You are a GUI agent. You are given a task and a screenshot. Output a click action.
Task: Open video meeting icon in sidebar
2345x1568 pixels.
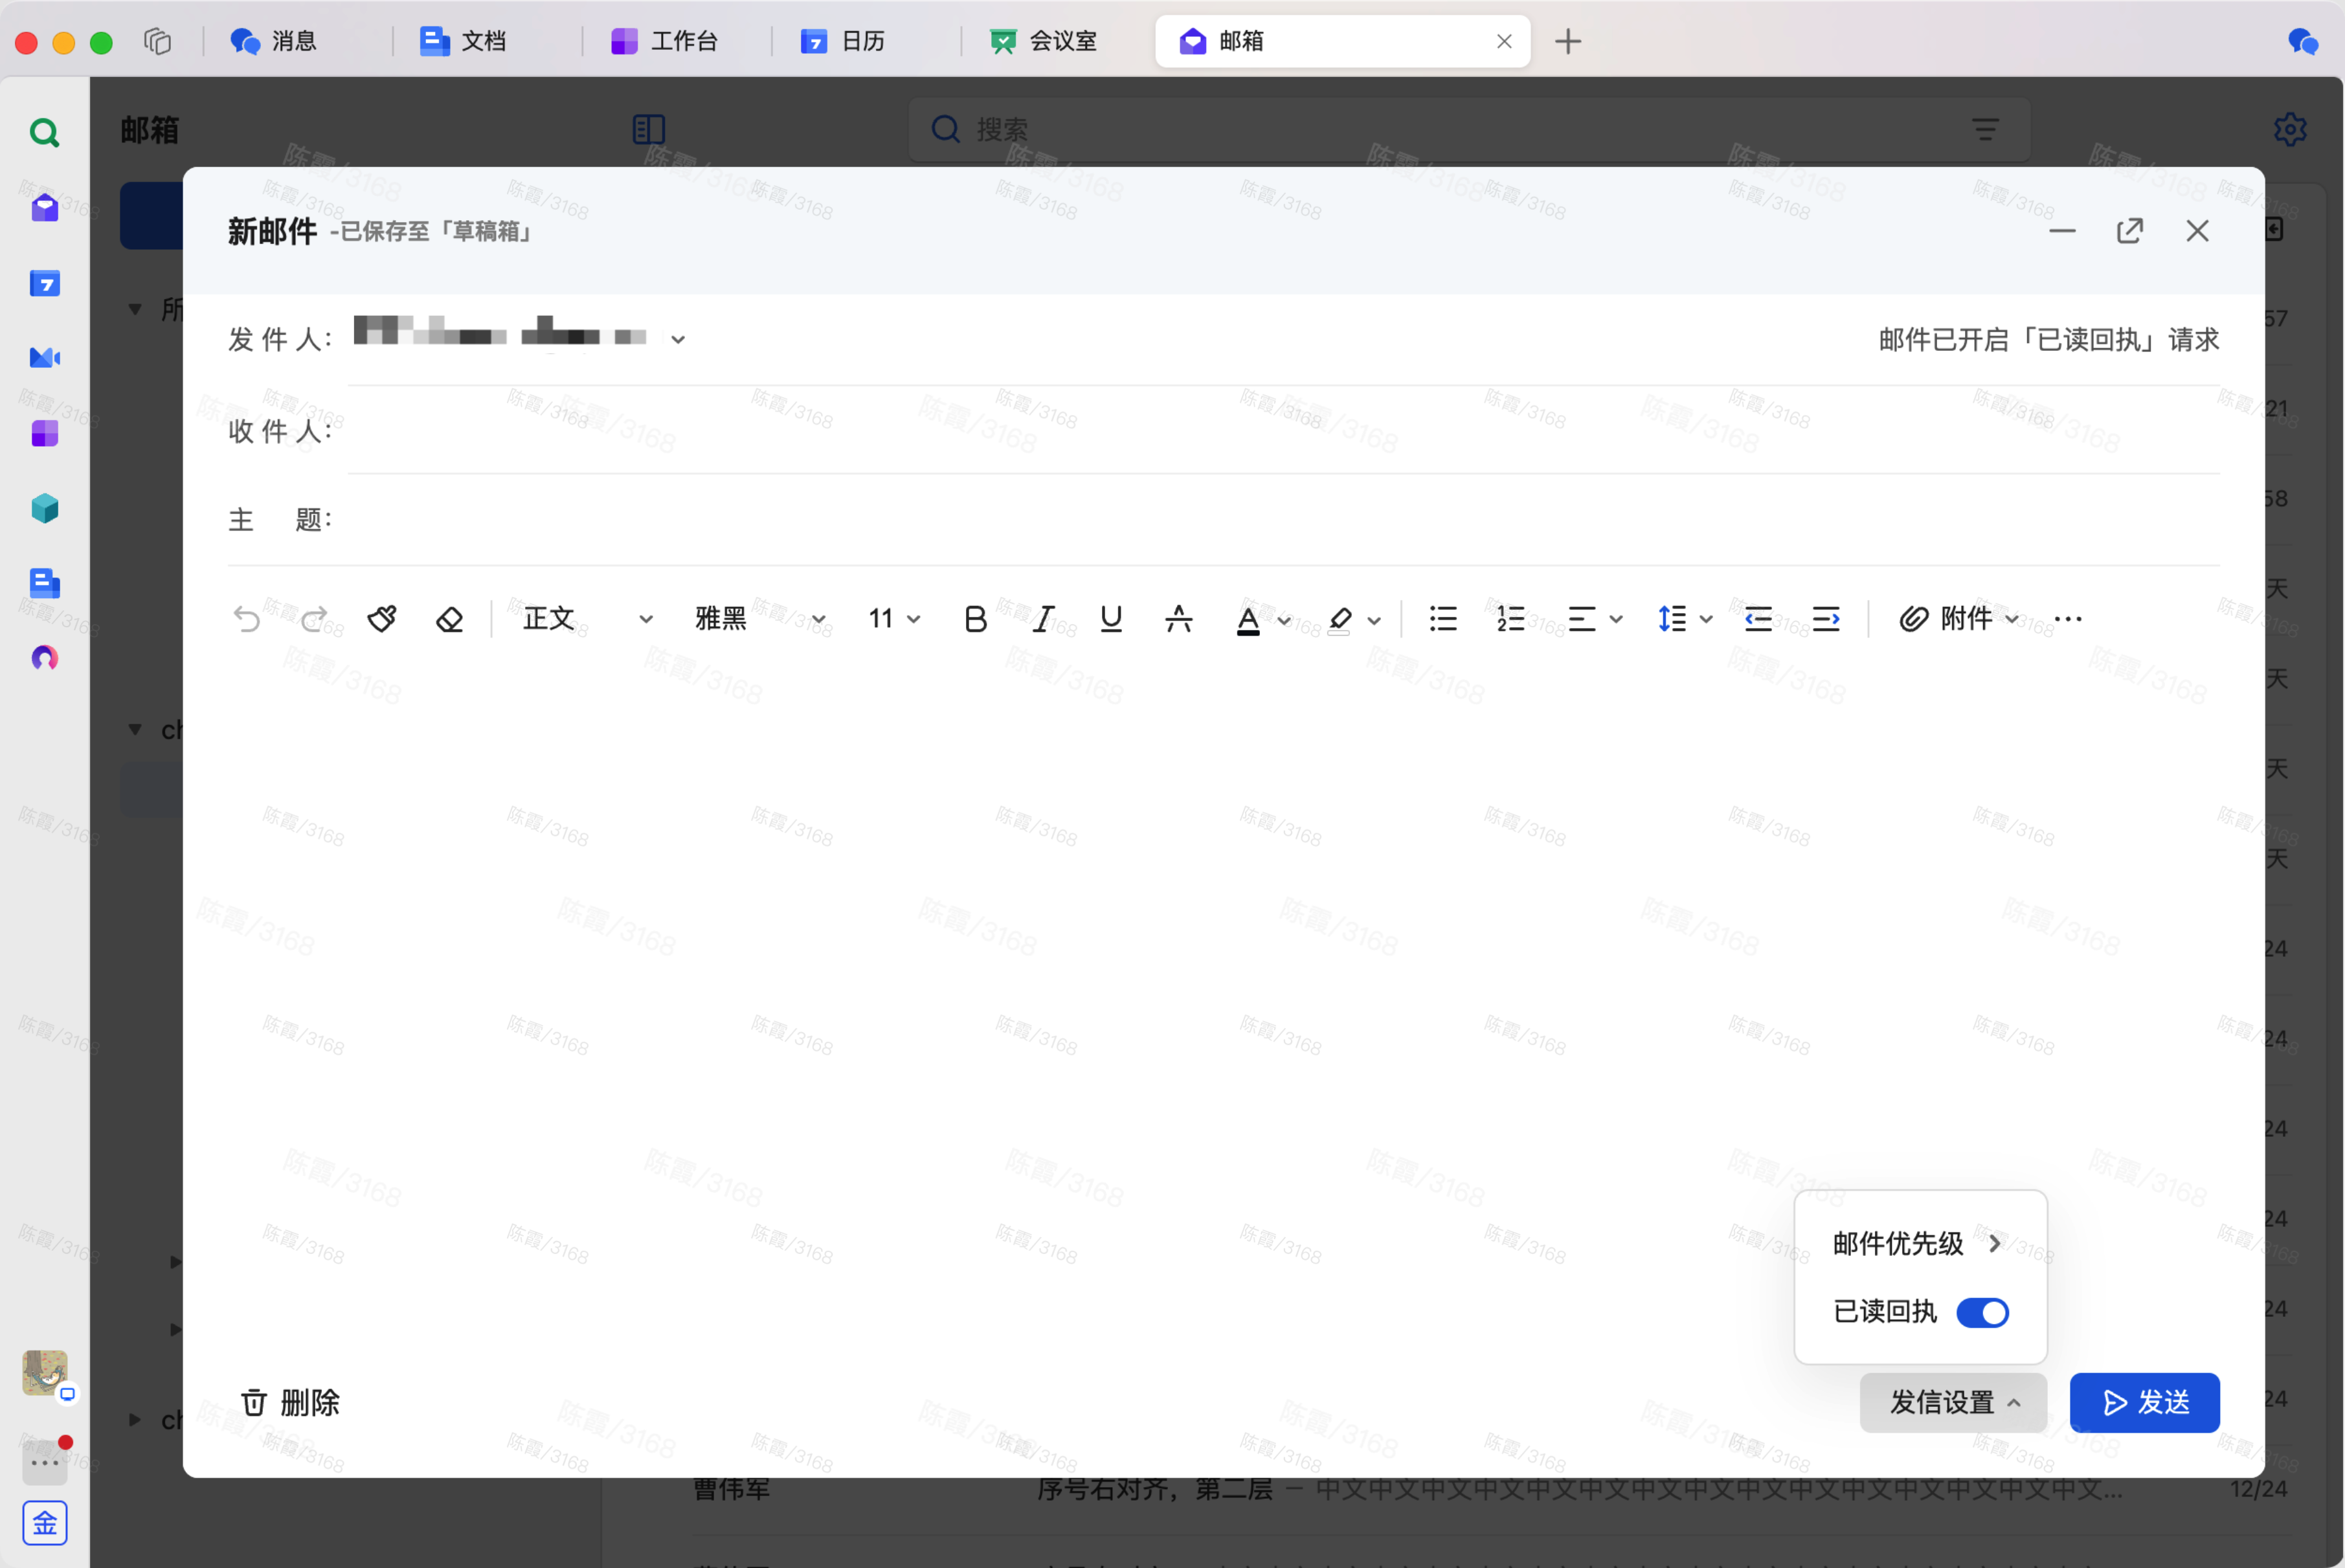(44, 358)
